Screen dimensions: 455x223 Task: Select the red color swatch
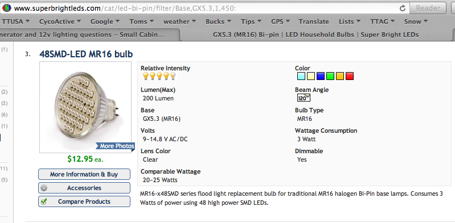coord(350,76)
